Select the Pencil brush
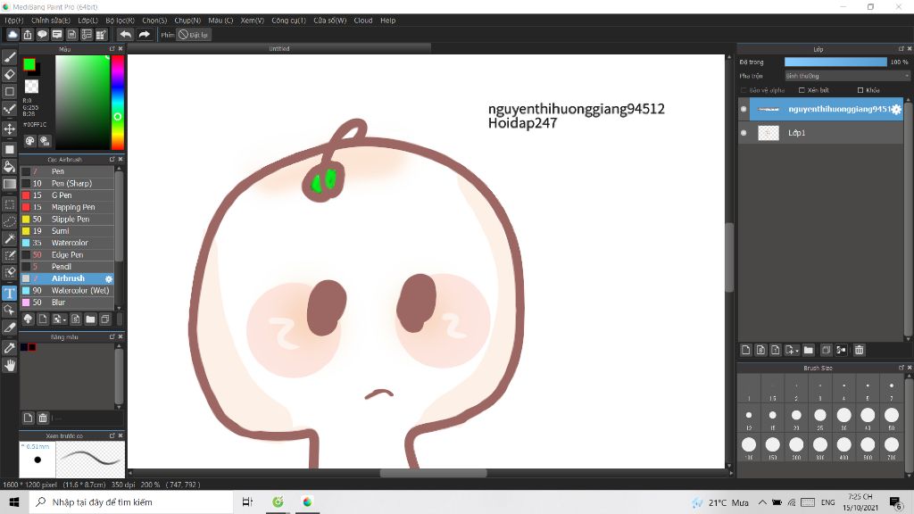Viewport: 914px width, 514px height. point(68,267)
